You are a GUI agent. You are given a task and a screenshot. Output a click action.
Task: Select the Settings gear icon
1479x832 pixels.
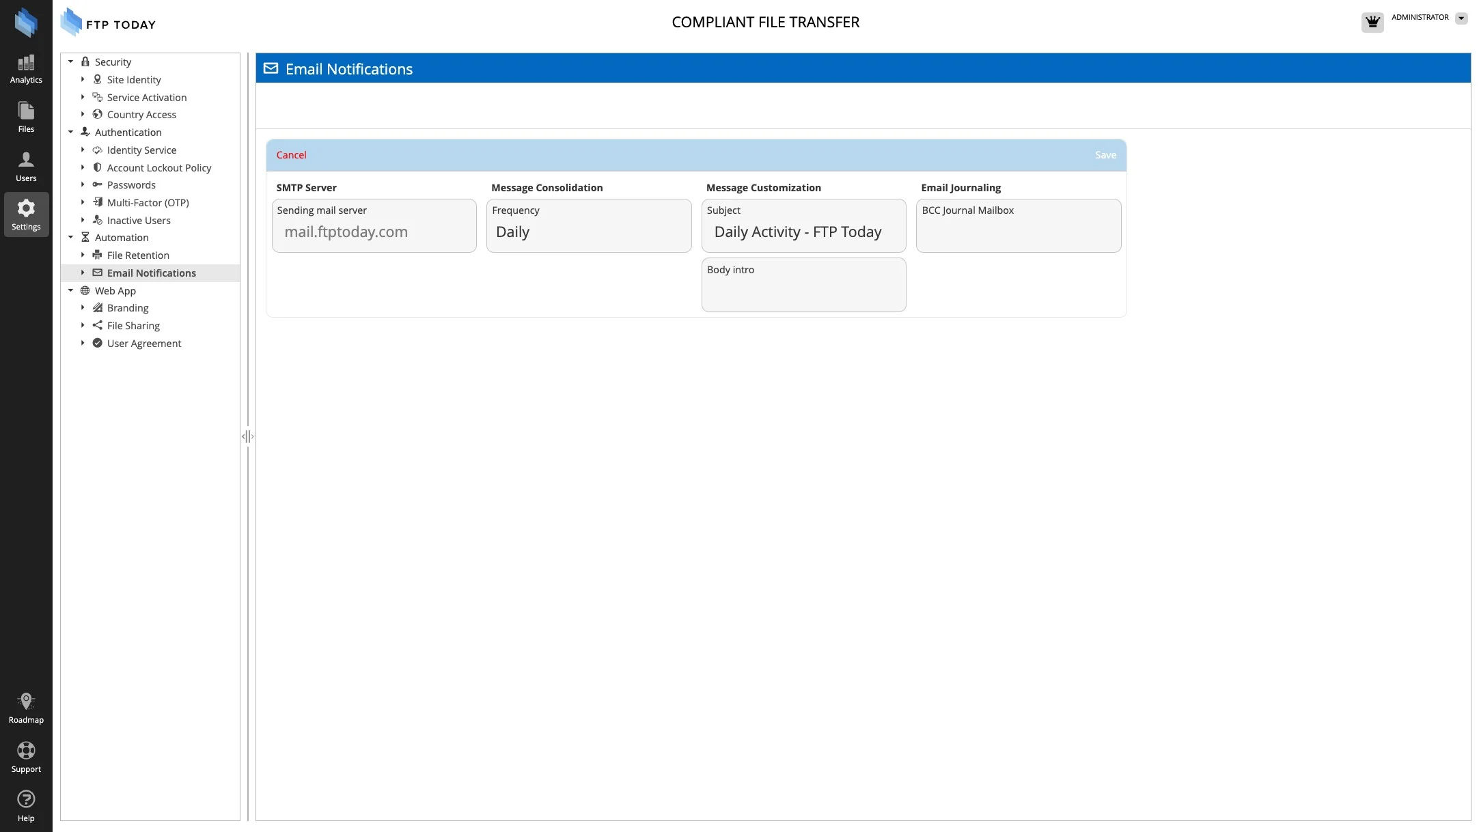26,214
